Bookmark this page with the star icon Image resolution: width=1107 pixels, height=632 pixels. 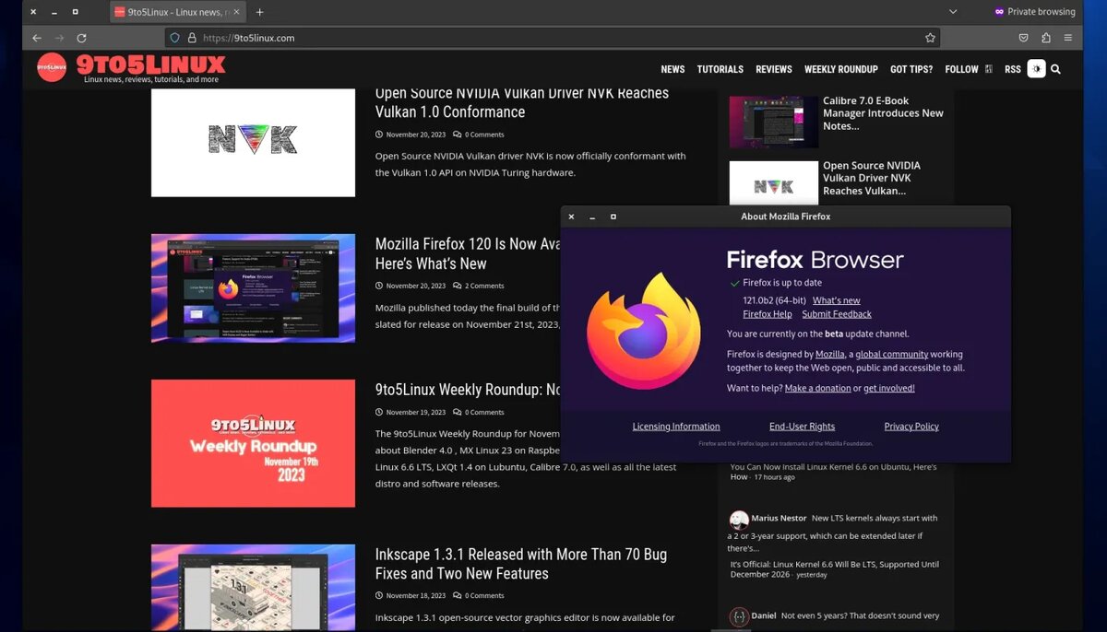[x=930, y=38]
